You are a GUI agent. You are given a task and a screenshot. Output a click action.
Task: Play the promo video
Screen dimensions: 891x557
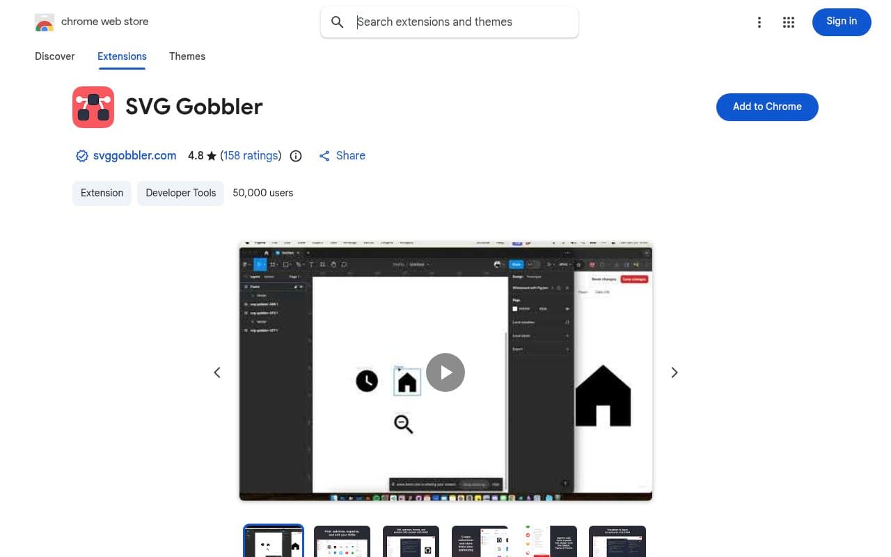tap(445, 372)
